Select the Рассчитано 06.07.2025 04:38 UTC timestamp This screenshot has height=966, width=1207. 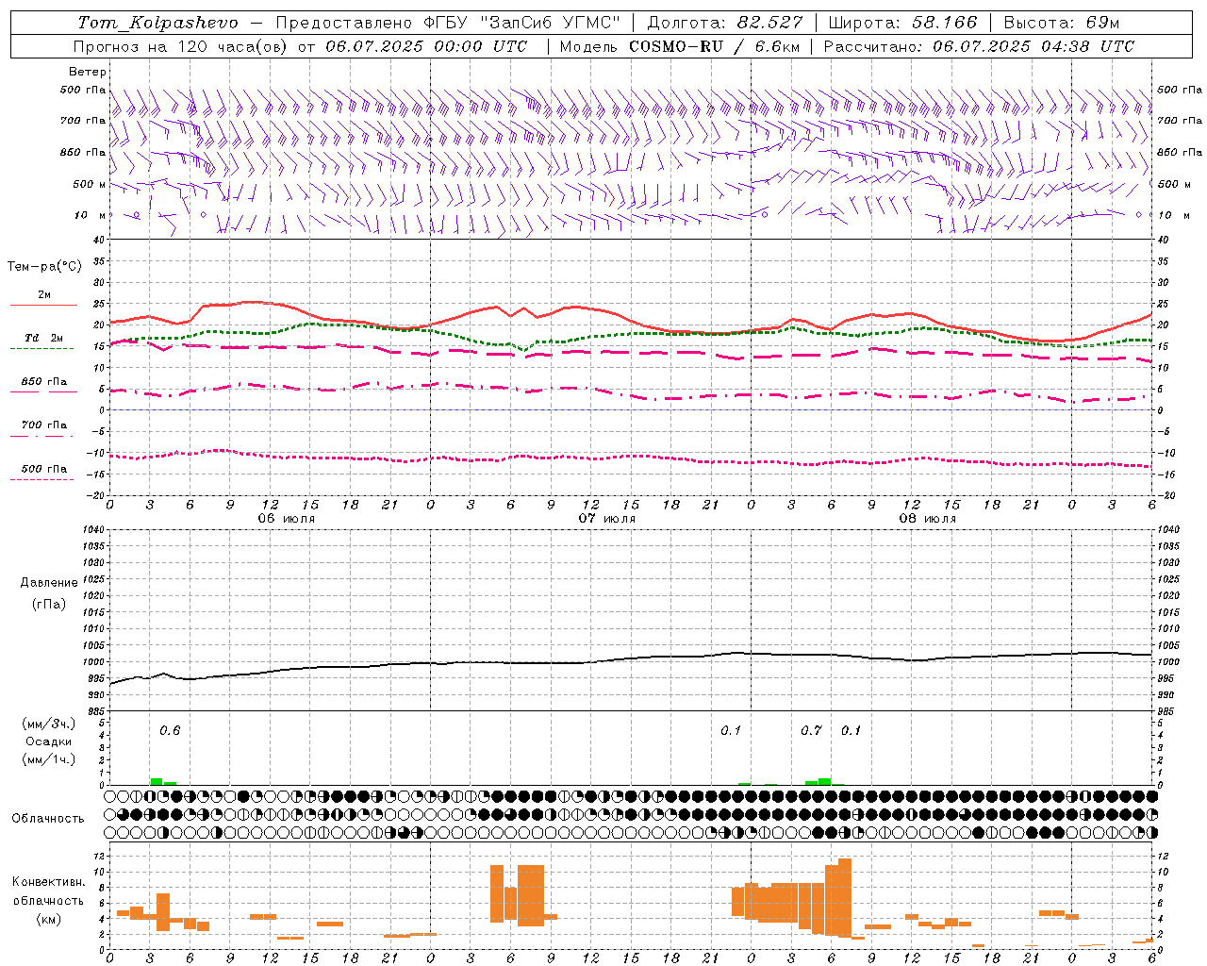979,46
